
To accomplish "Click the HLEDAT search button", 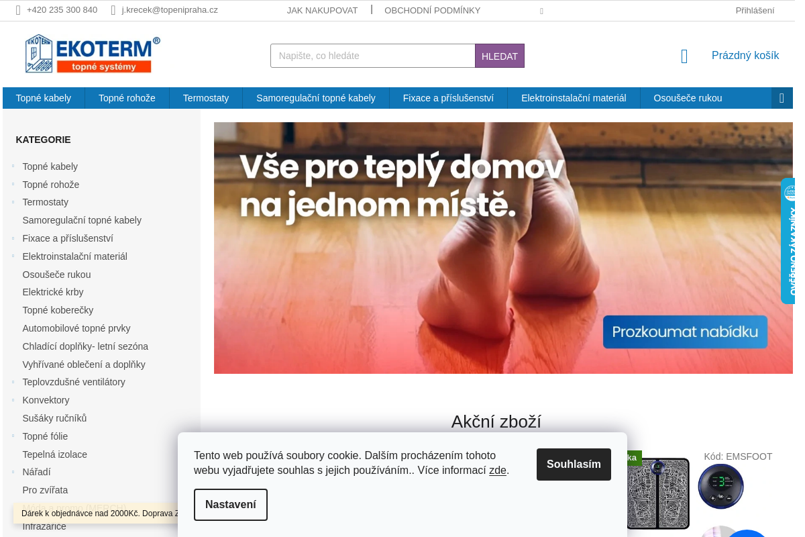I will coord(500,56).
